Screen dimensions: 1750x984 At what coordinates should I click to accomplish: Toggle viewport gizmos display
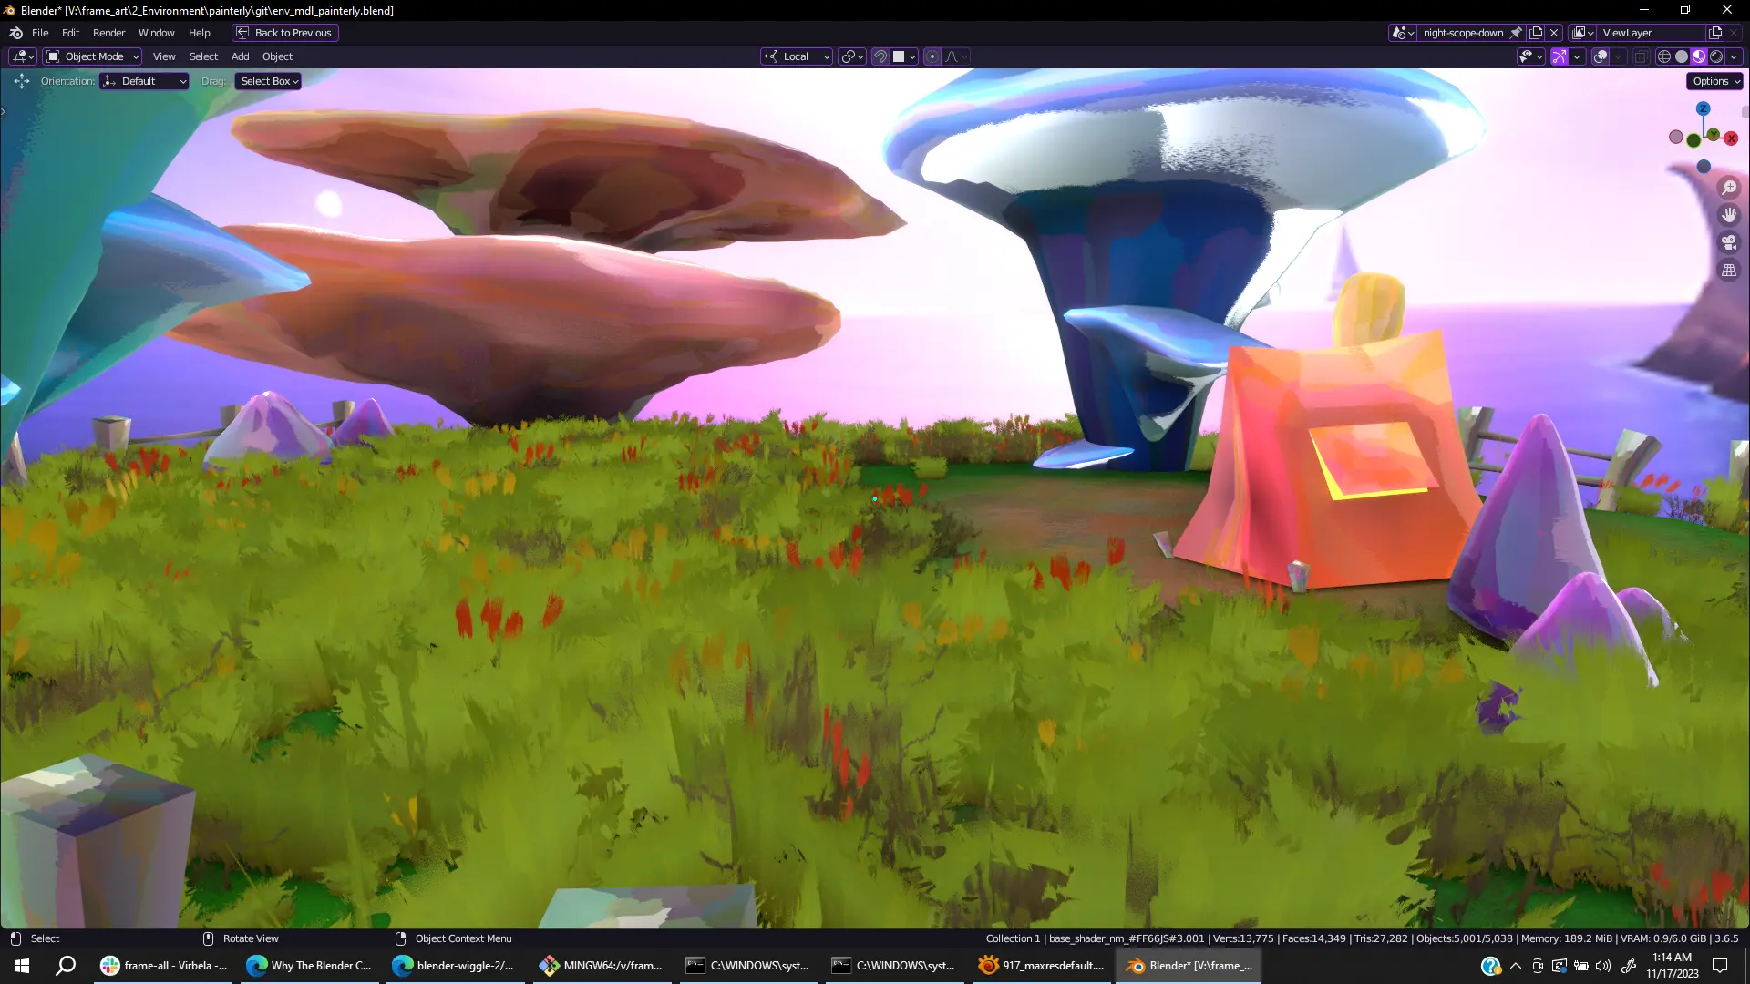[1560, 56]
